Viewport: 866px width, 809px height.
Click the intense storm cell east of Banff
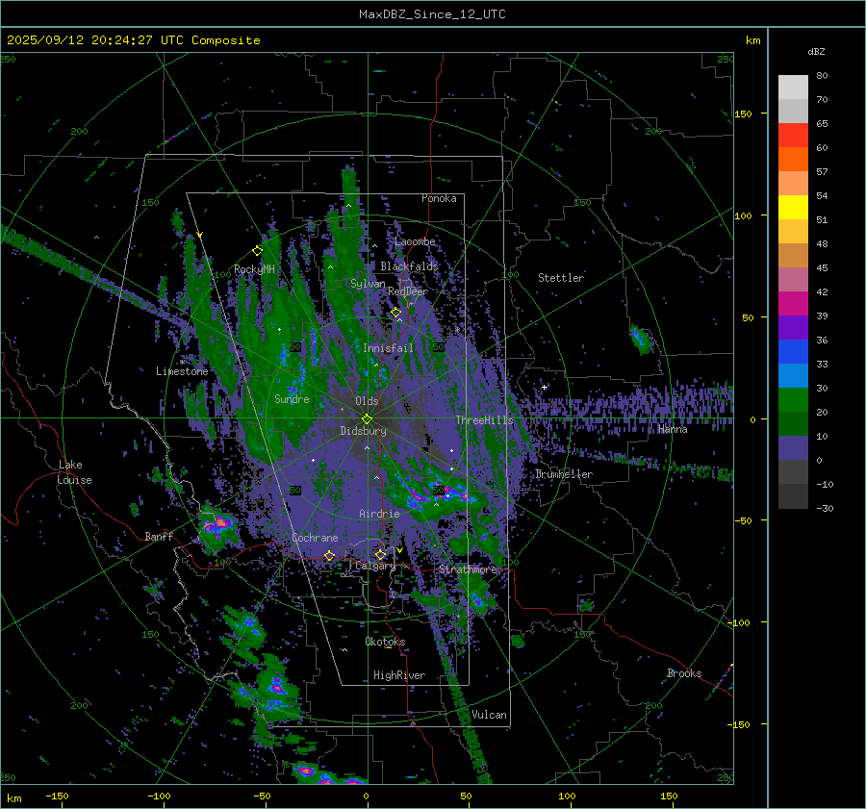[x=218, y=526]
